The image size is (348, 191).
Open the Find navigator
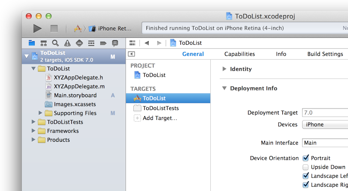pyautogui.click(x=55, y=43)
